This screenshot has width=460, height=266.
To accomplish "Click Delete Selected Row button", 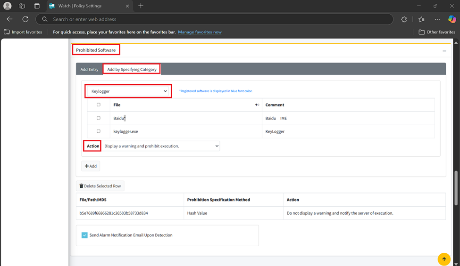I will pos(100,186).
